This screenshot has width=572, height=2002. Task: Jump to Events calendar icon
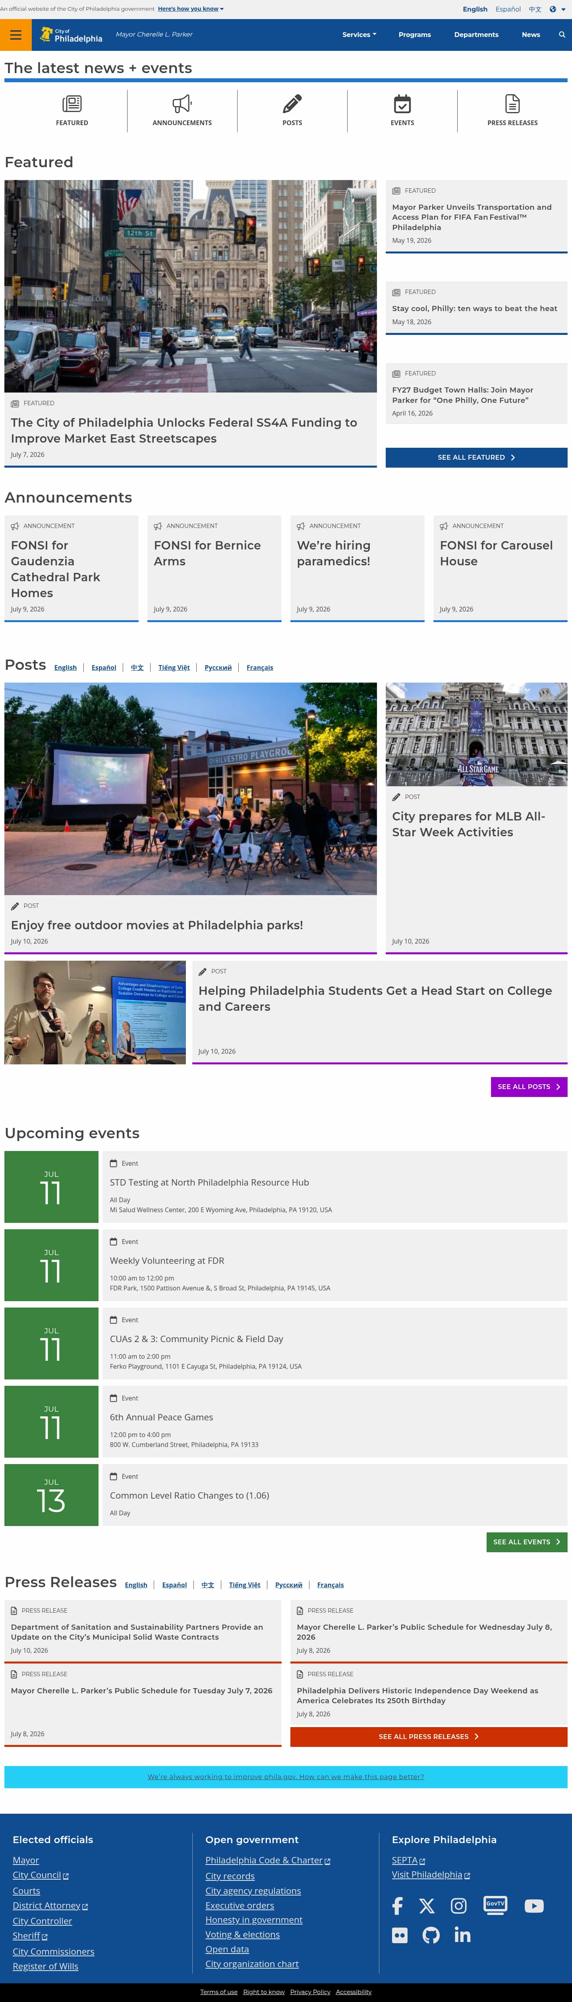[x=402, y=110]
